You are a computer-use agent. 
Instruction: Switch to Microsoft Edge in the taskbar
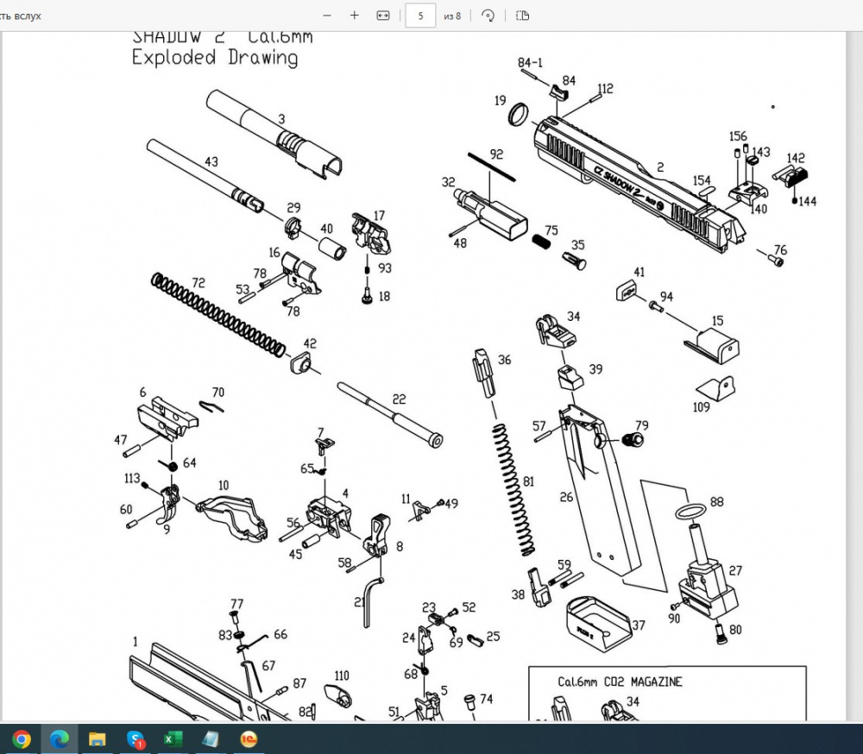(x=60, y=738)
